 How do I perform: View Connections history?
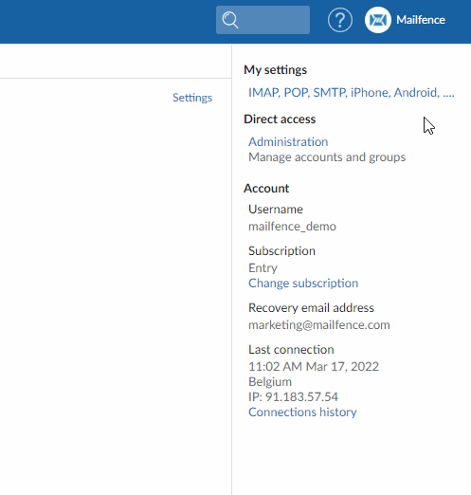[302, 412]
